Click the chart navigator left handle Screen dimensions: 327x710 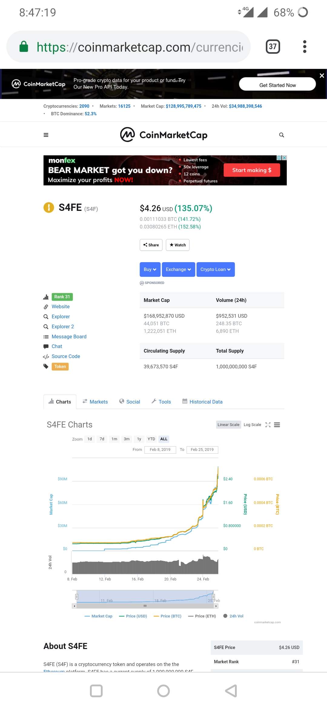click(77, 597)
